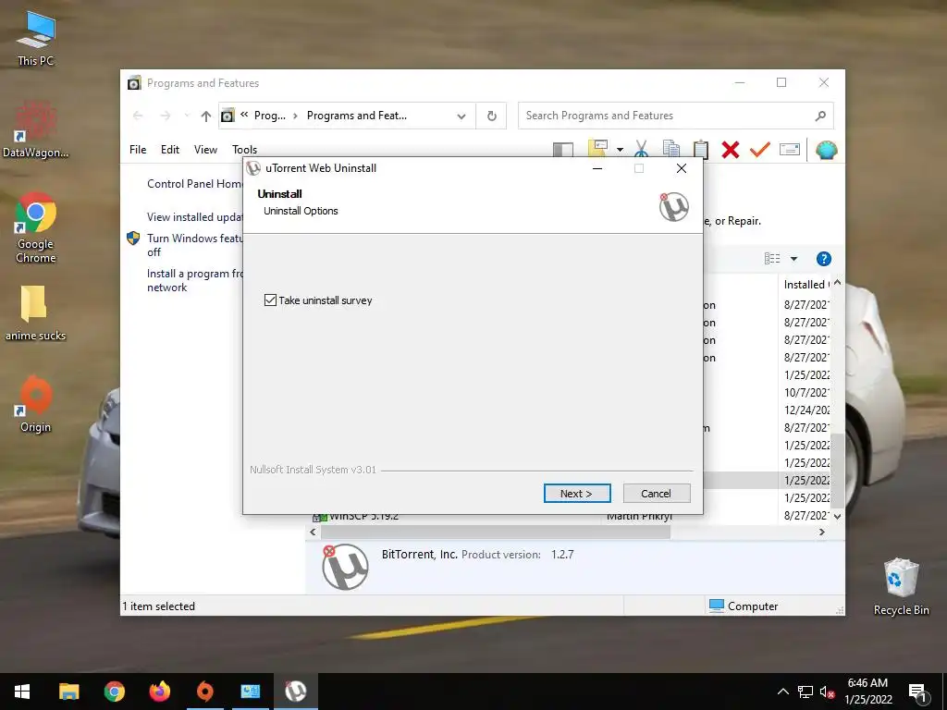Click Turn Windows features on or off link
947x710 pixels.
coord(194,245)
